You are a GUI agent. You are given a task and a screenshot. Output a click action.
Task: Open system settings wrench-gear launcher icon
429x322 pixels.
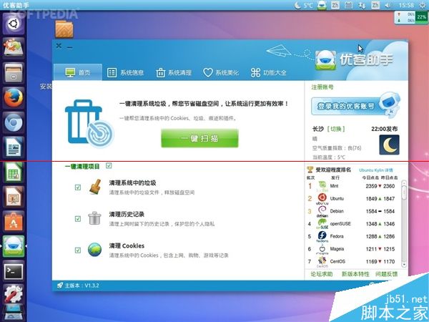14,294
